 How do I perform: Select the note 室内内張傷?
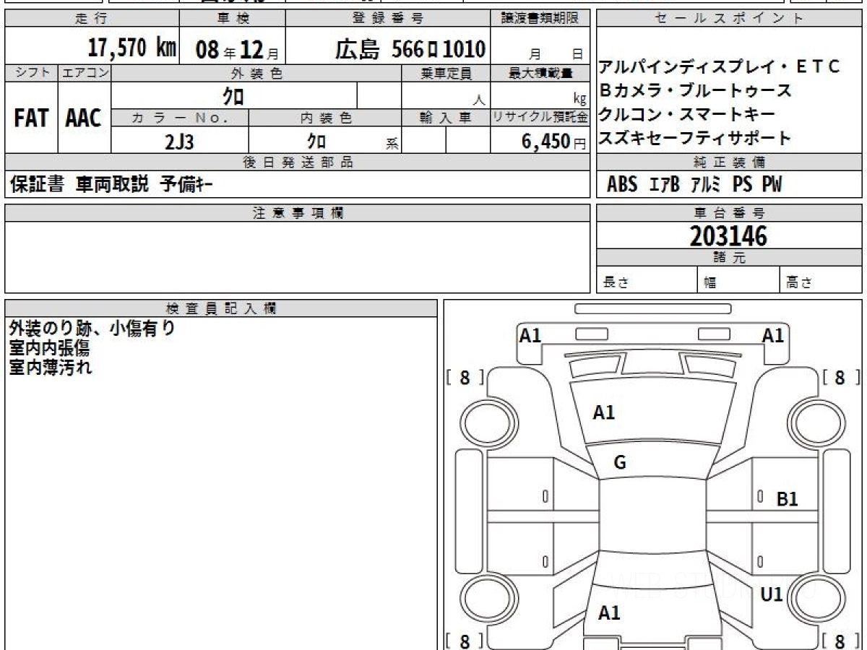click(x=50, y=348)
